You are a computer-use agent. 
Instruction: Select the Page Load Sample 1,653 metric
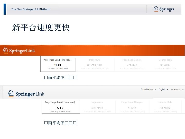[132, 106]
